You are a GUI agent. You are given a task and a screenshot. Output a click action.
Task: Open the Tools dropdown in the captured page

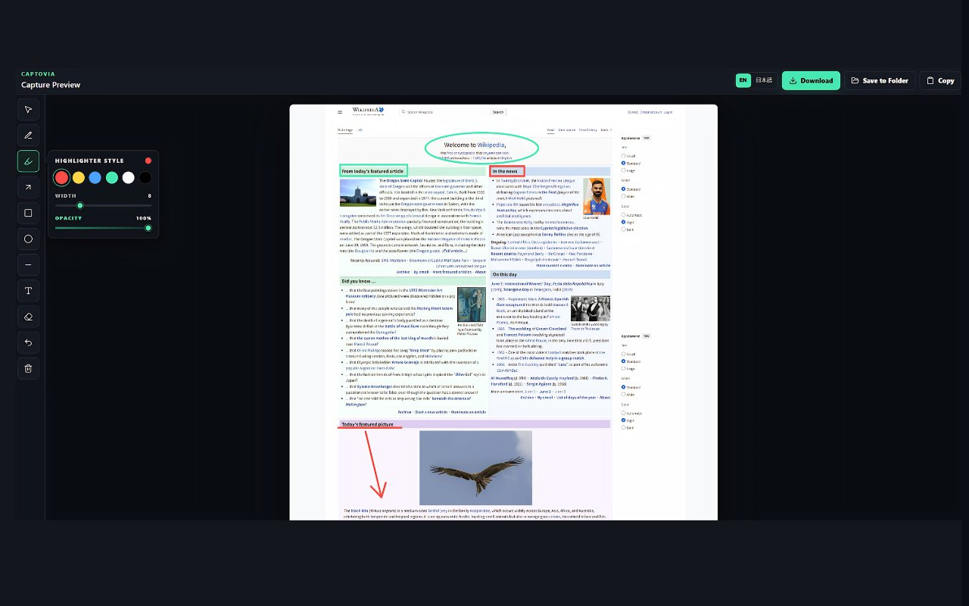(605, 130)
